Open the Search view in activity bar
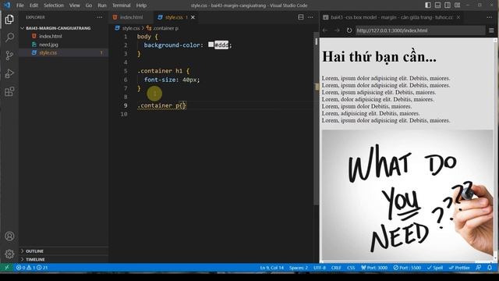 (9, 37)
